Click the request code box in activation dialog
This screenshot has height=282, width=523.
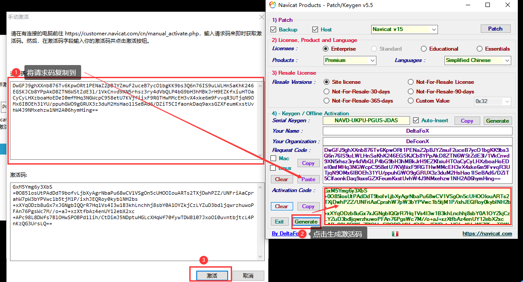click(137, 120)
